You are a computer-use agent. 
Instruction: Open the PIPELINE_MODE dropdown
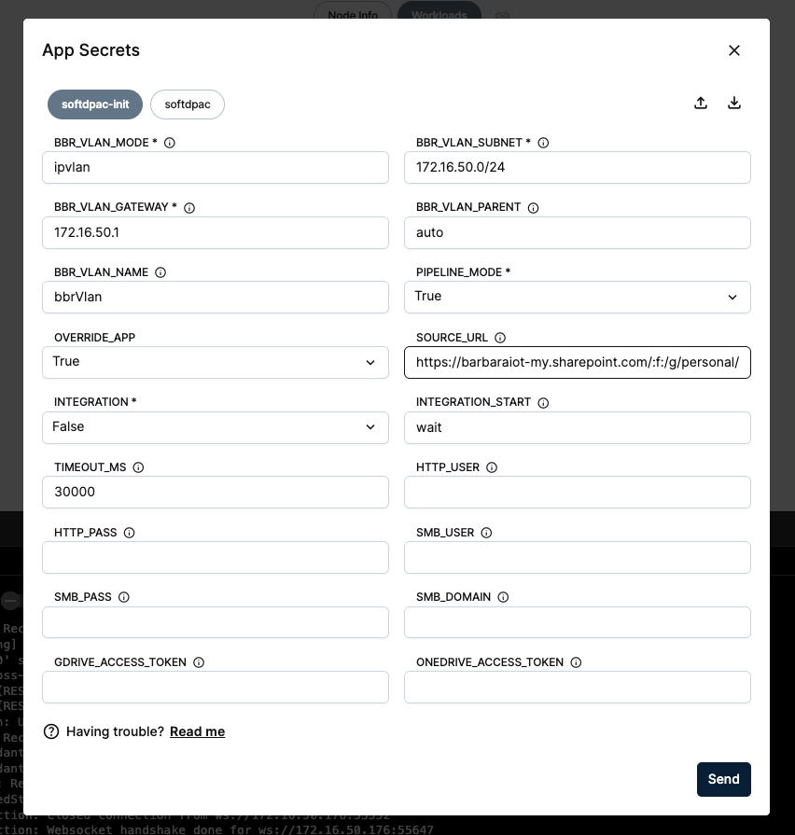[578, 298]
